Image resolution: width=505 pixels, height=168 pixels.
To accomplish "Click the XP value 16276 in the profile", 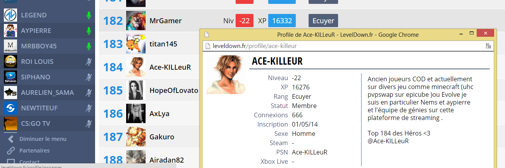I will pos(301,87).
